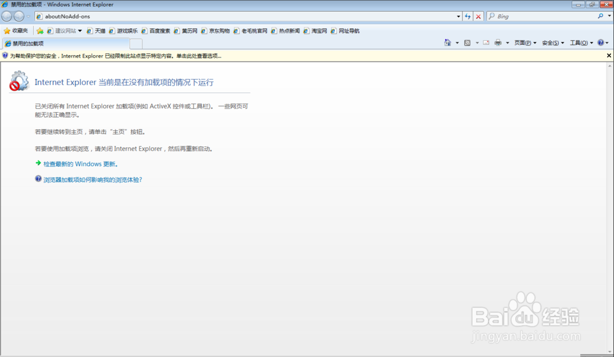
Task: Expand the address bar history dropdown
Action: [458, 17]
